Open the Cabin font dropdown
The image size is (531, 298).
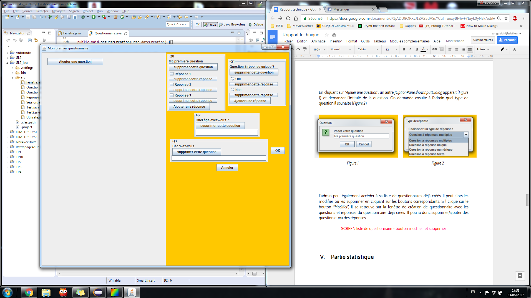point(368,49)
